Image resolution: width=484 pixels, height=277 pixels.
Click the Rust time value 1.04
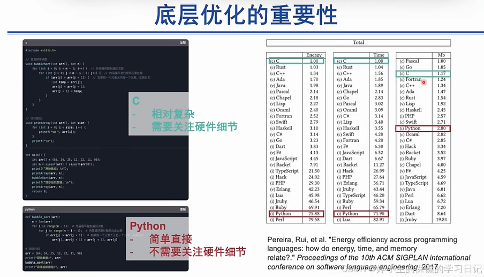coord(379,68)
